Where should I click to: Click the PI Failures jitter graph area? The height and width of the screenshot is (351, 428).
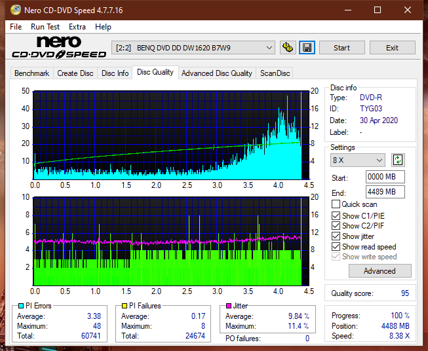171,242
